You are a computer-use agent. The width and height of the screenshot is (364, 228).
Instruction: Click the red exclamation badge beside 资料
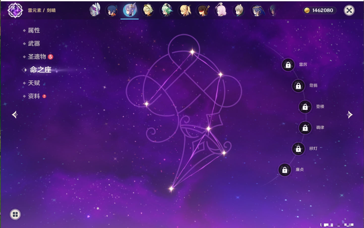44,96
